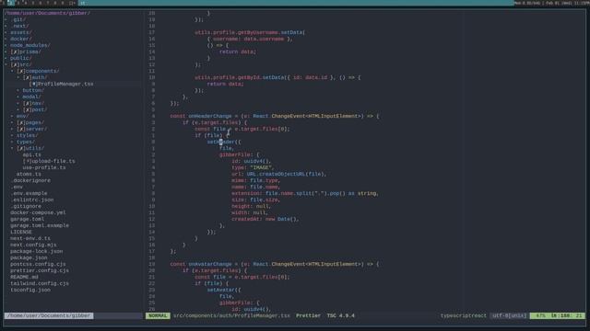This screenshot has height=331, width=590.
Task: Open the button folder
Action: pos(33,90)
